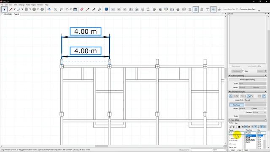Switch to the Page 1 document tab
This screenshot has width=270, height=152.
click(11, 14)
